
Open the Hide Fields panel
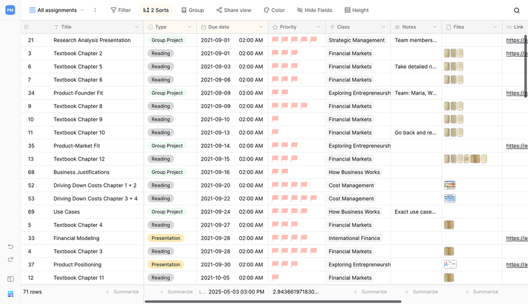tap(316, 11)
